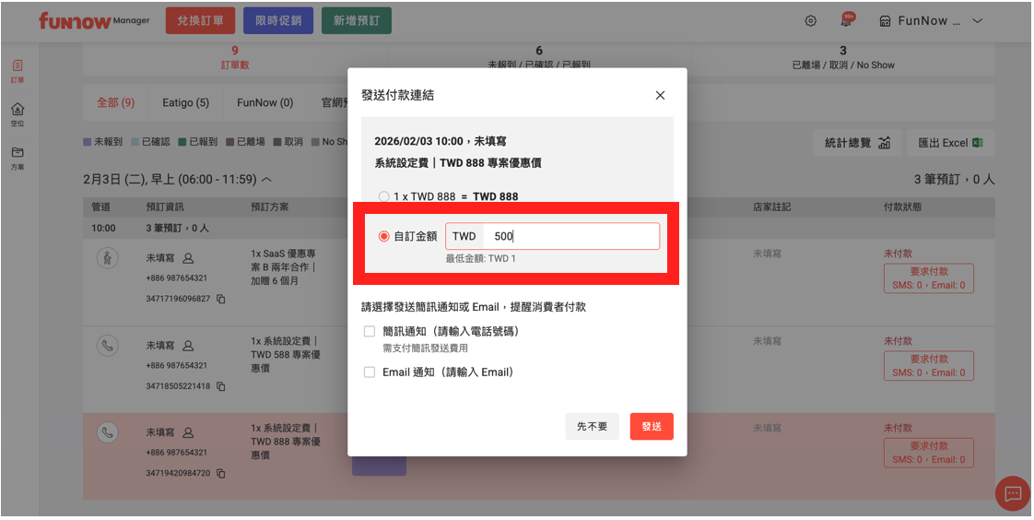This screenshot has width=1034, height=520.
Task: Switch to the 全部 (9) tab
Action: tap(116, 103)
